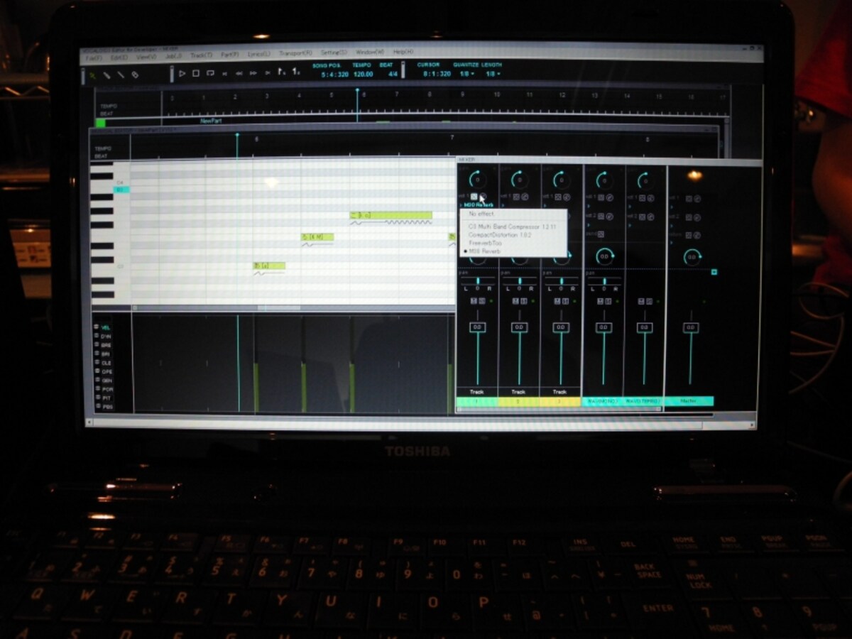
Task: Open WAV(STEREO) vst 1 editor icon
Action: pos(651,197)
